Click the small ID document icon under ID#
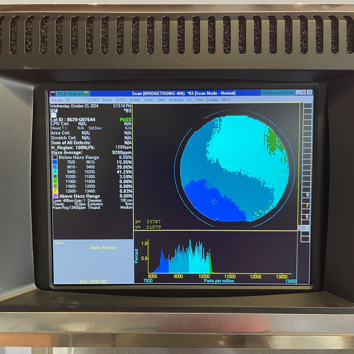This screenshot has width=354, height=354. coord(54,115)
